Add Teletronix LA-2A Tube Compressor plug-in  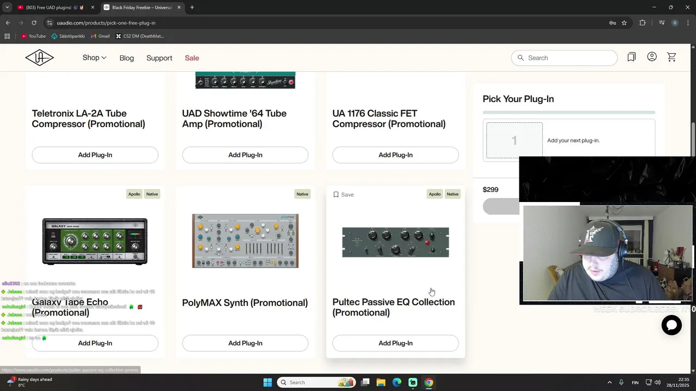click(x=95, y=155)
